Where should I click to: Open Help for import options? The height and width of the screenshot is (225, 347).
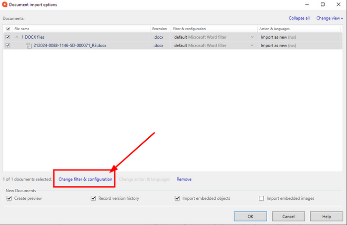pos(326,217)
